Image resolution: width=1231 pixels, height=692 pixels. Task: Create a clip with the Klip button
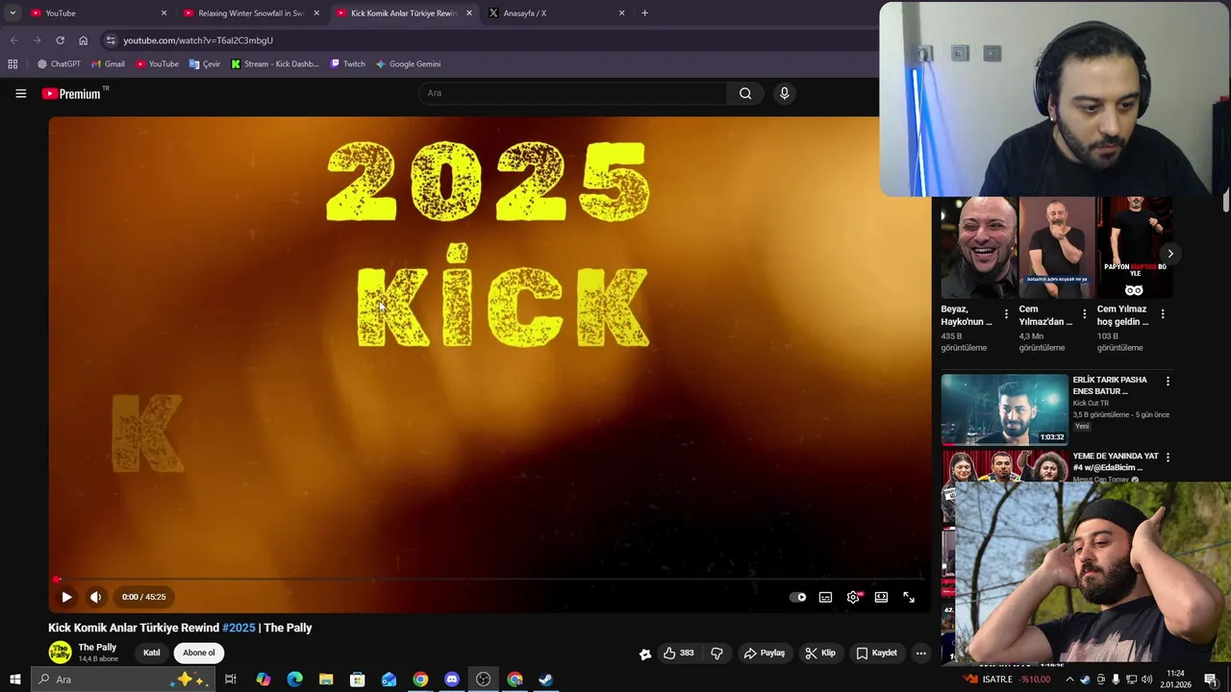point(820,653)
